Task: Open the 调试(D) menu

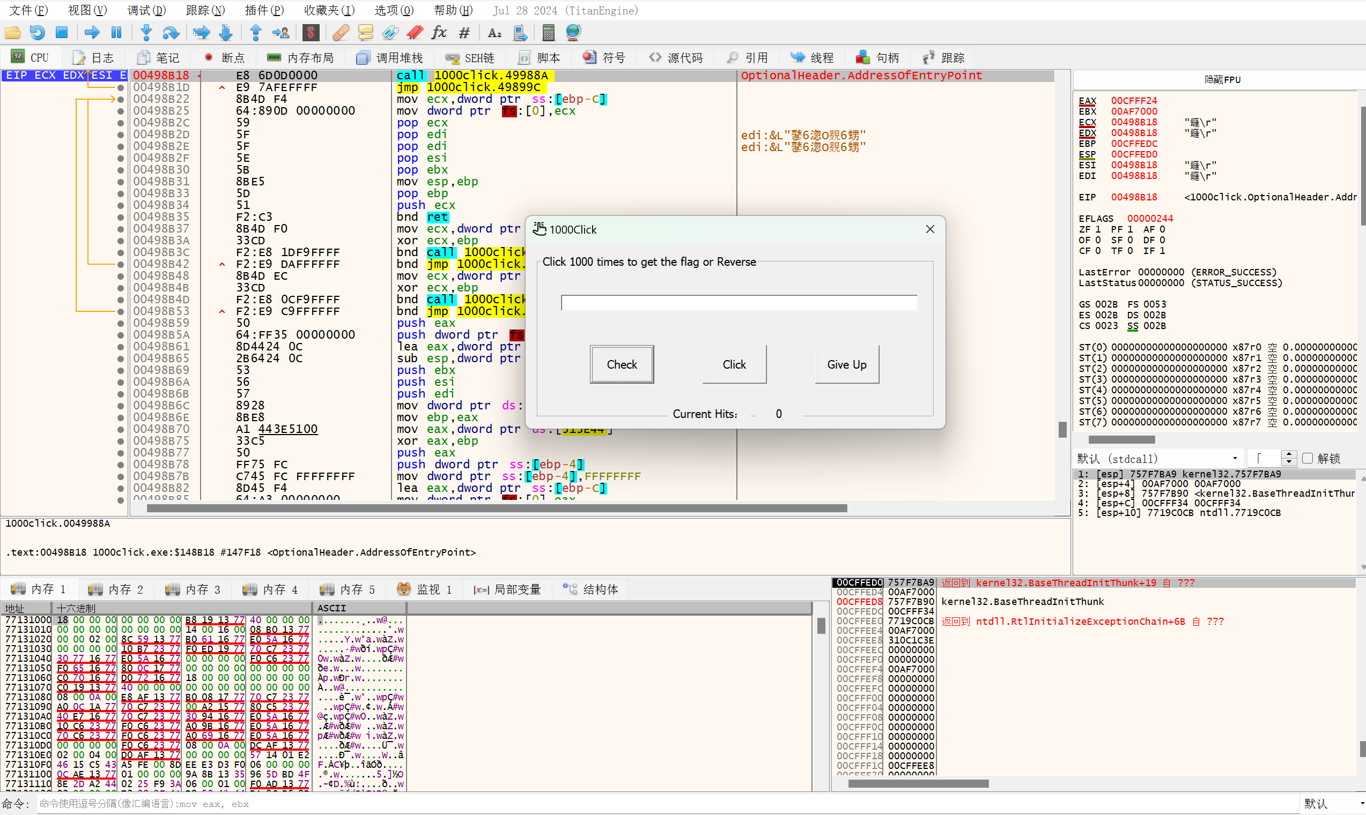Action: 146,10
